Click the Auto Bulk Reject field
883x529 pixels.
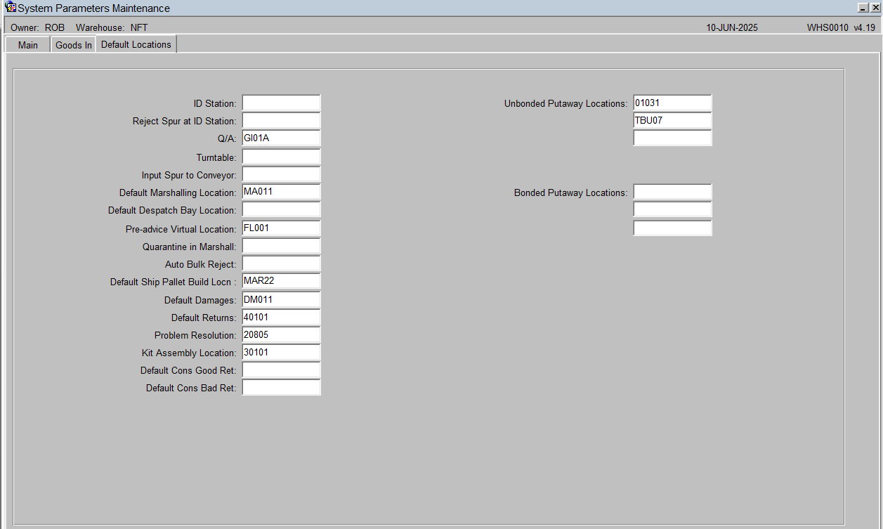tap(281, 264)
